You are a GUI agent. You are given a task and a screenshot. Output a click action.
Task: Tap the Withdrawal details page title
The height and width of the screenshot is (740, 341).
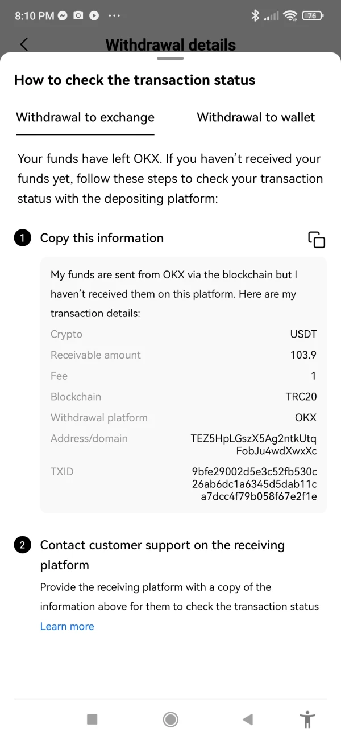[x=170, y=44]
